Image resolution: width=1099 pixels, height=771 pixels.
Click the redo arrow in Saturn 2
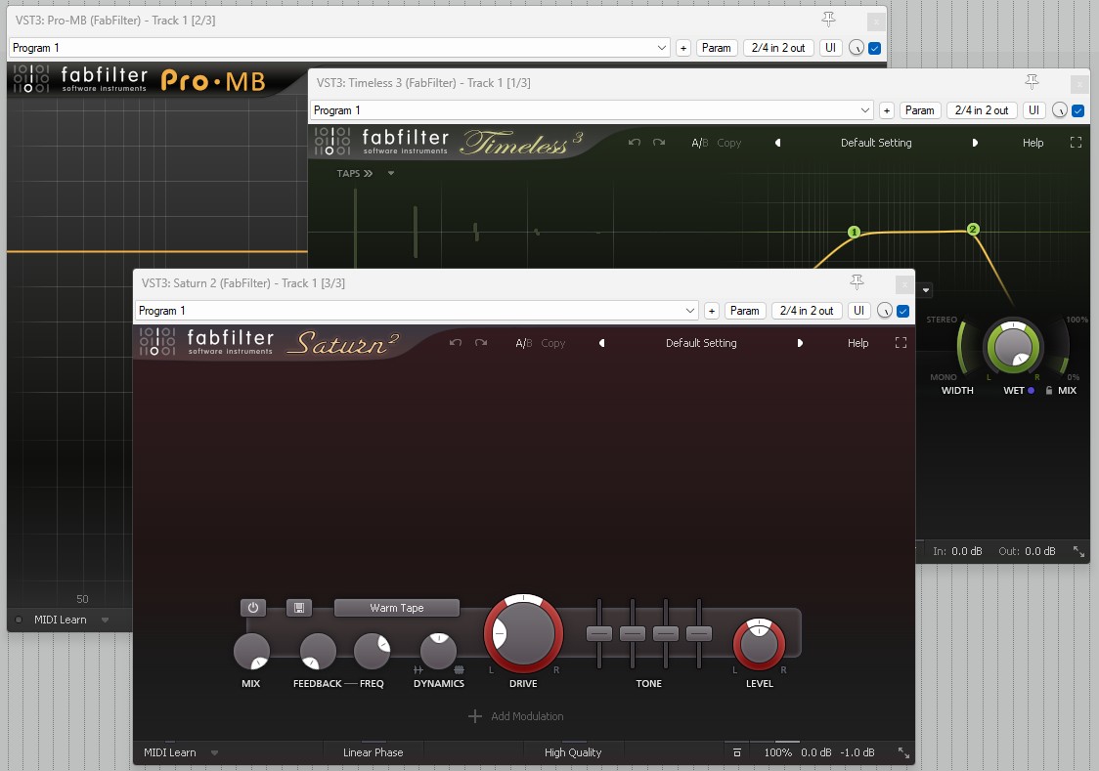[481, 343]
